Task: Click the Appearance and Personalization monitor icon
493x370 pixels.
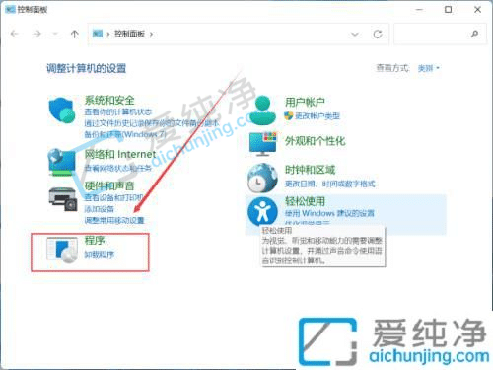Action: coord(263,144)
